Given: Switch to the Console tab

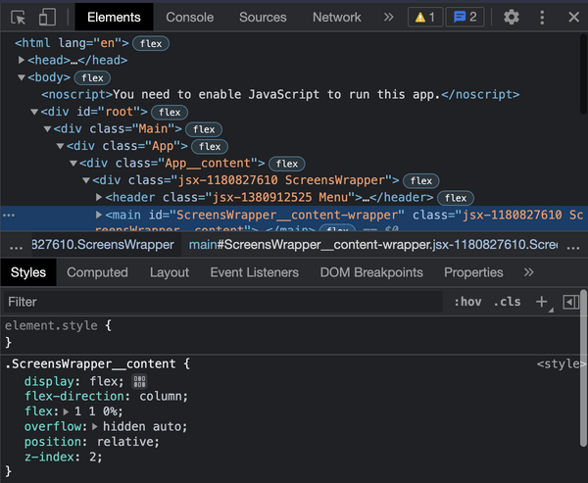Looking at the screenshot, I should point(189,17).
